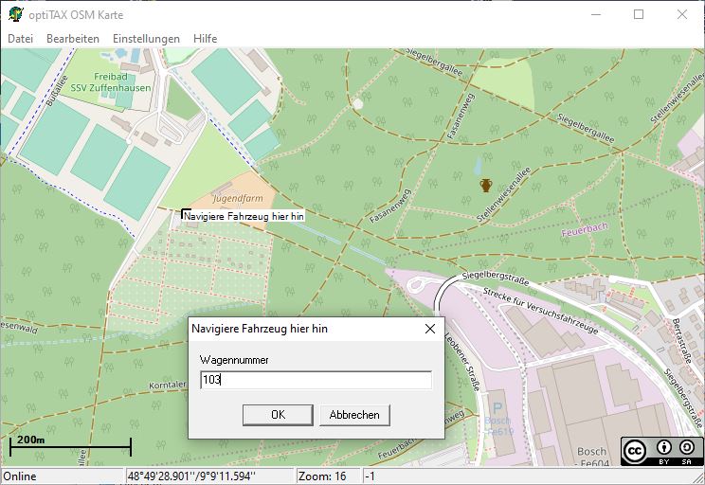Select Navigiere Fahrzeug hier hin context entry
Image resolution: width=705 pixels, height=485 pixels.
coord(244,216)
